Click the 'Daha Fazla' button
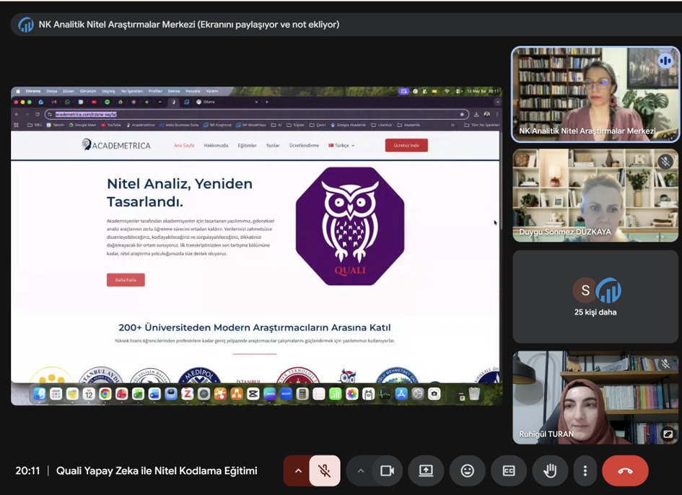 tap(126, 280)
